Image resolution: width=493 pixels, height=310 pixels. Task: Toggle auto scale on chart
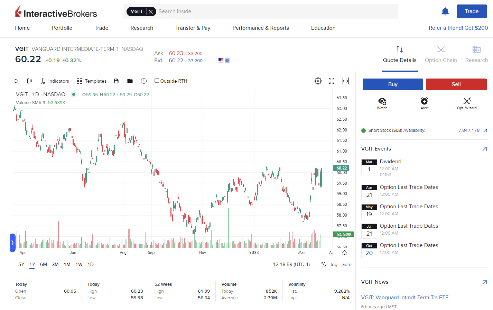[347, 264]
